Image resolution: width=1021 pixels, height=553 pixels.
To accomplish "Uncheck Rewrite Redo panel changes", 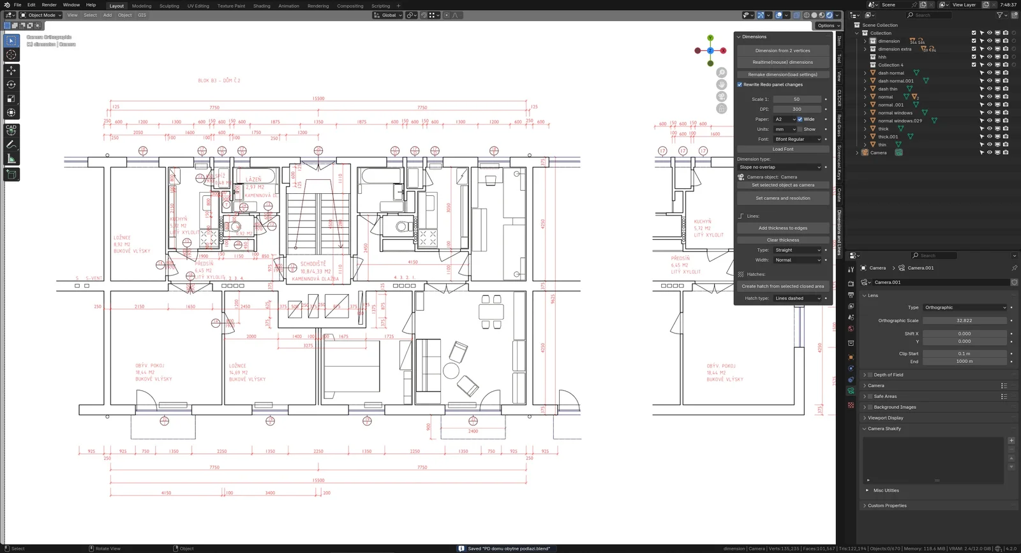I will (x=740, y=85).
